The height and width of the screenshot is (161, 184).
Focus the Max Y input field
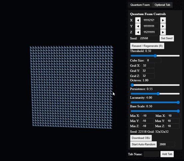(x=173, y=121)
